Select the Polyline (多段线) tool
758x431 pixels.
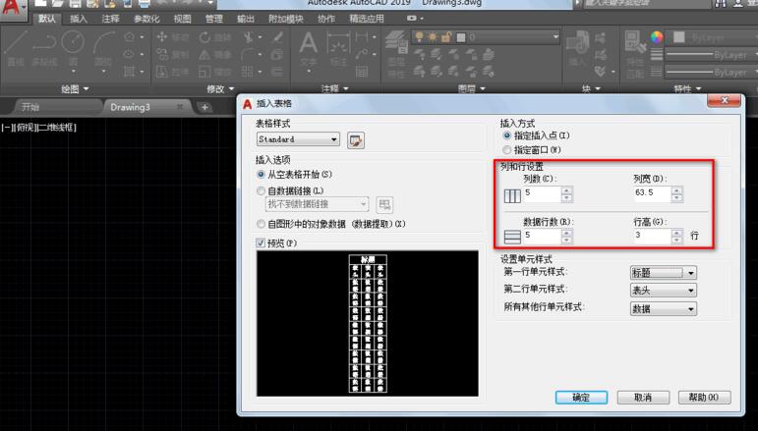[44, 48]
